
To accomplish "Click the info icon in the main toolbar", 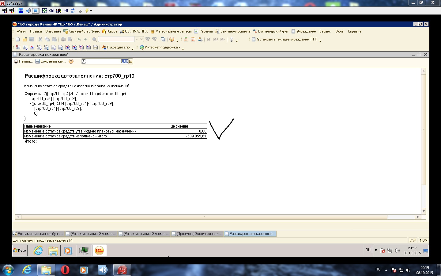I will pos(172,39).
